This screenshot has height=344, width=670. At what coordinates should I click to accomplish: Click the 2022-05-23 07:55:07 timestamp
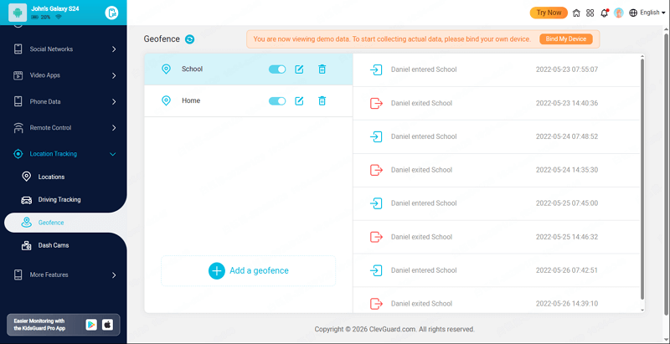(567, 69)
